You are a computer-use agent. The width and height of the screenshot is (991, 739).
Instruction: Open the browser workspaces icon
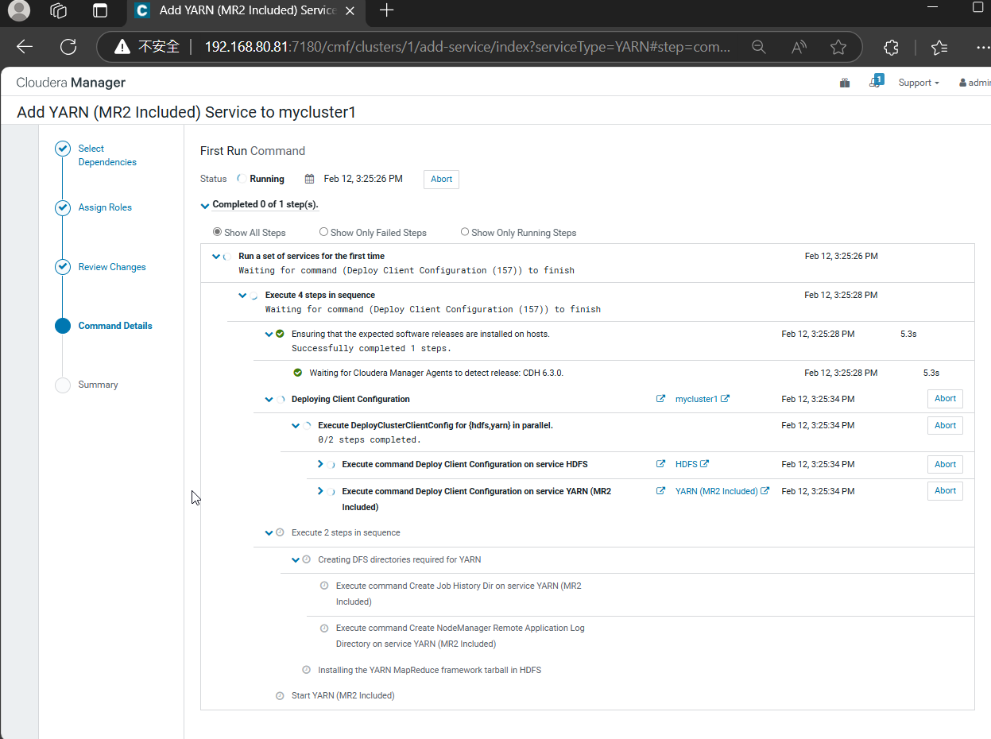pyautogui.click(x=58, y=10)
